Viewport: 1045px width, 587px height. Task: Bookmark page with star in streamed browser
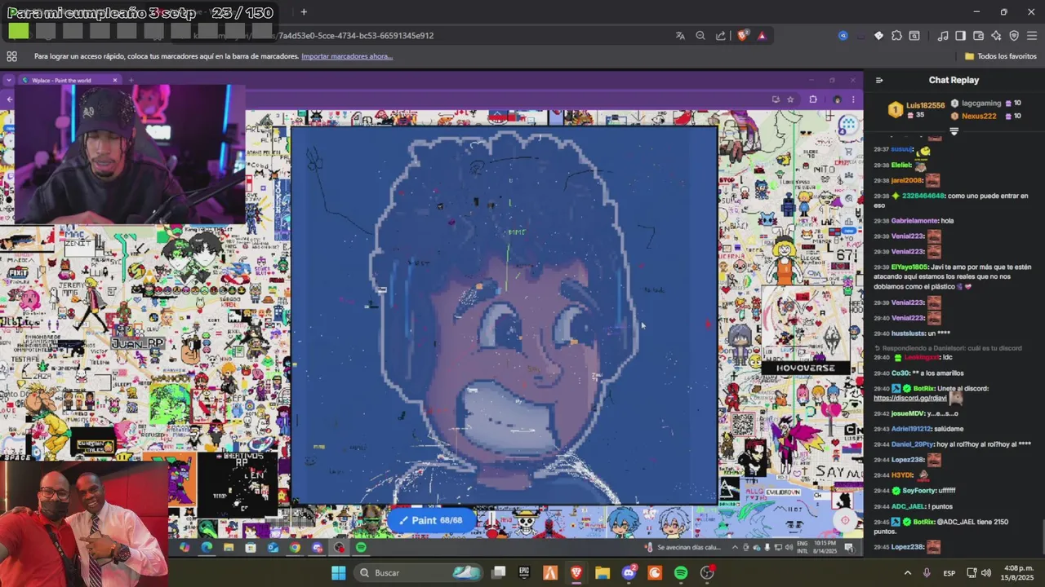pos(790,99)
